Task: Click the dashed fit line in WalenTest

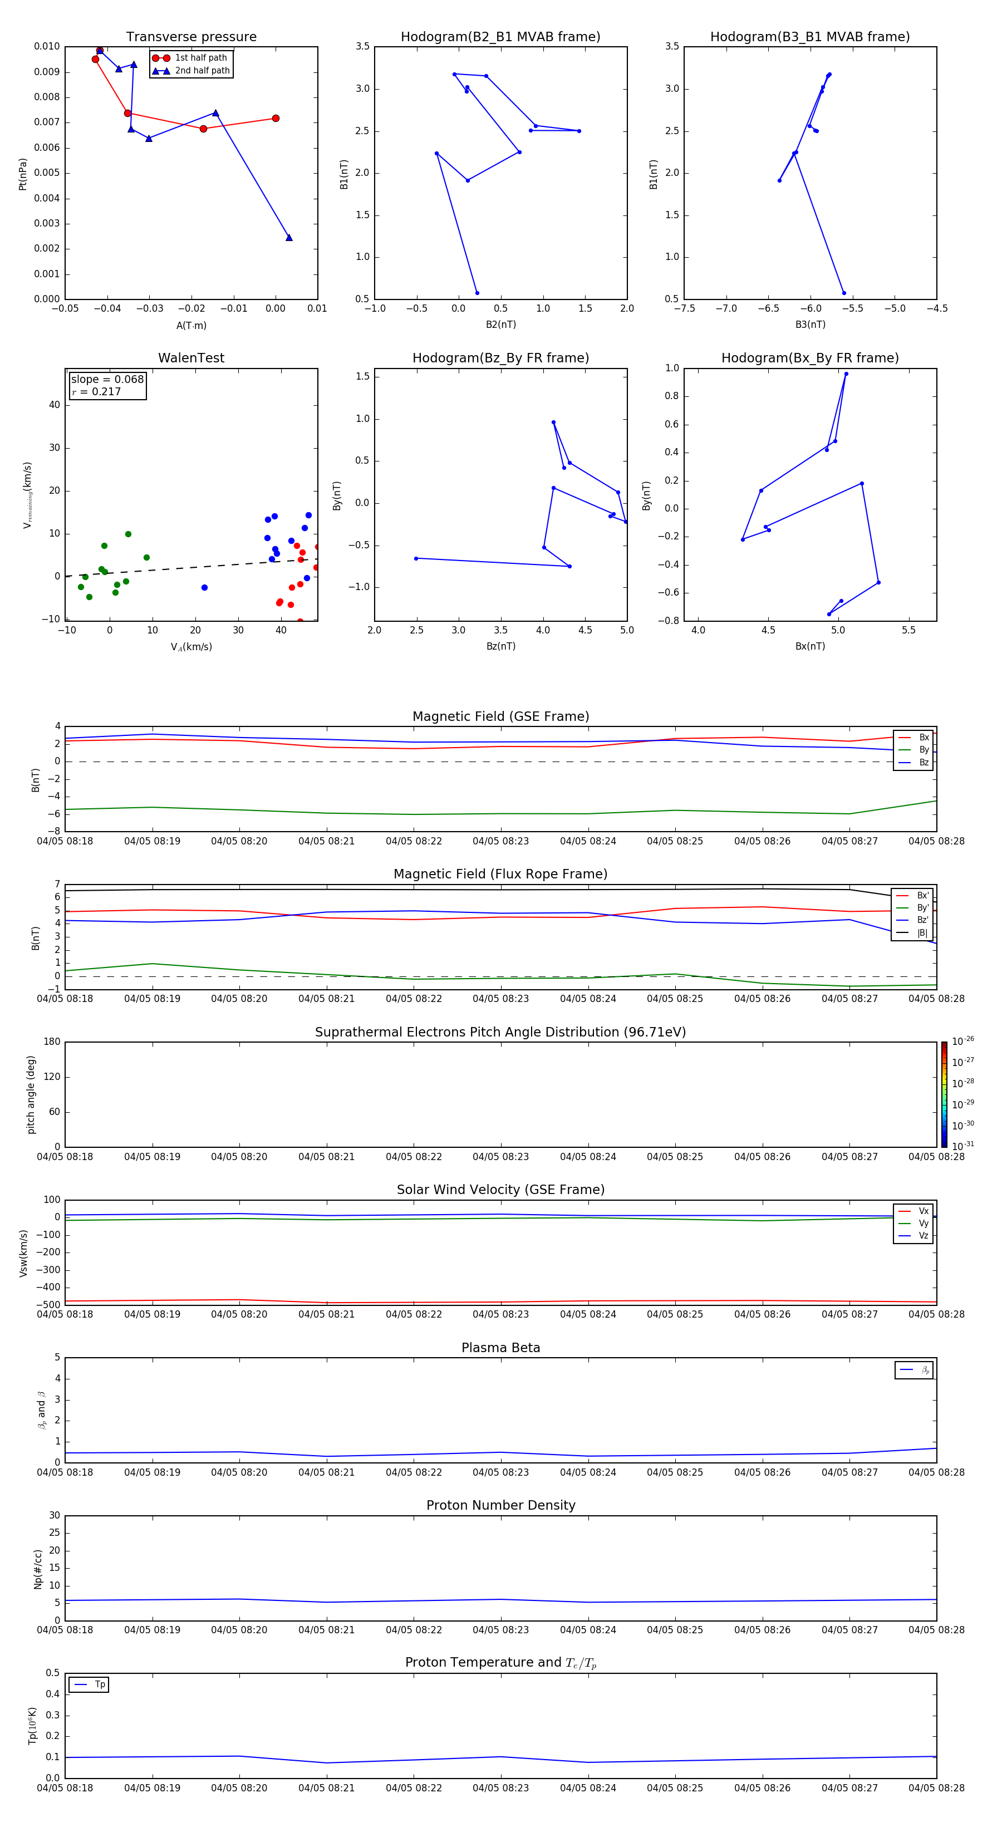Action: pyautogui.click(x=191, y=568)
